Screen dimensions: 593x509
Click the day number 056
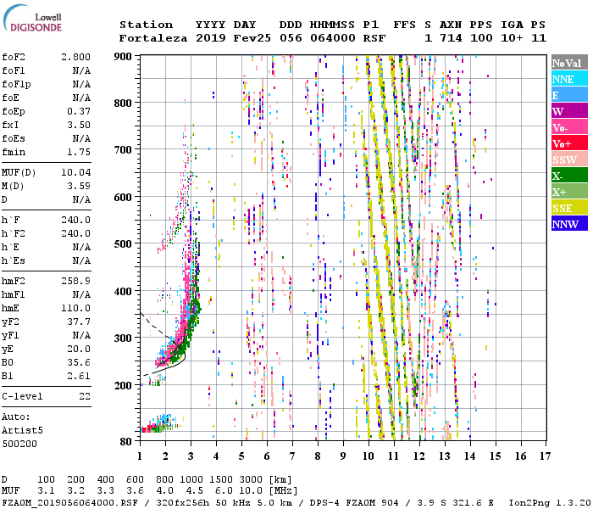[x=291, y=38]
